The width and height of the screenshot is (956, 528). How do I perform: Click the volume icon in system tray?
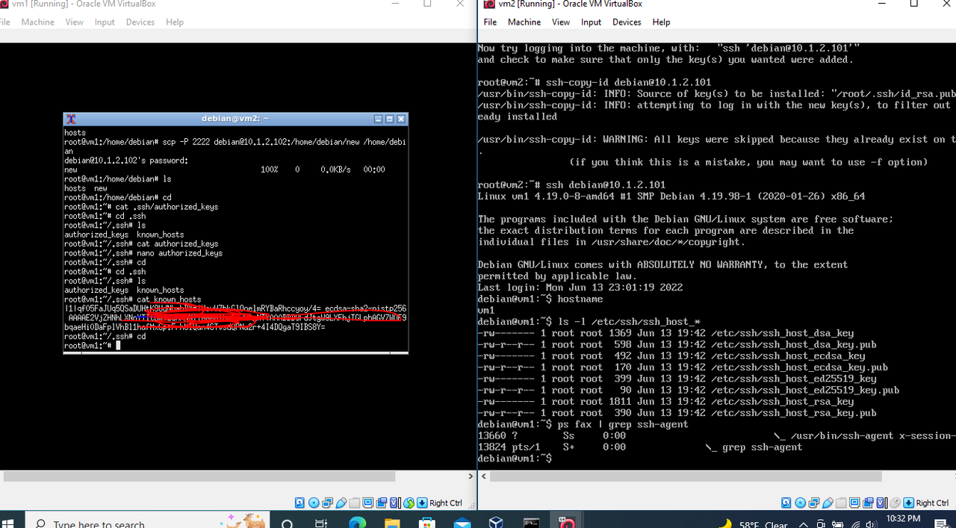pos(872,524)
